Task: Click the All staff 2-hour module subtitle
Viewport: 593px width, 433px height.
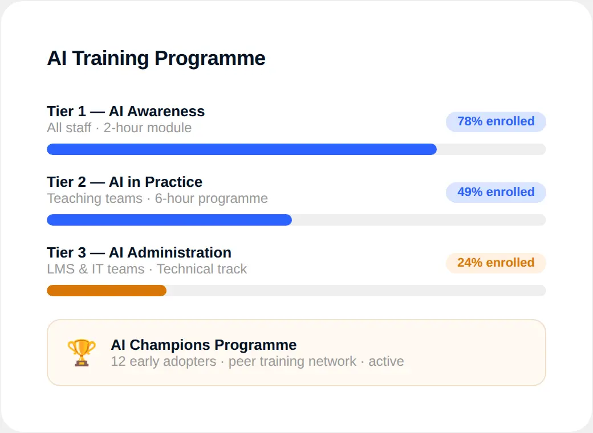Action: [x=119, y=128]
